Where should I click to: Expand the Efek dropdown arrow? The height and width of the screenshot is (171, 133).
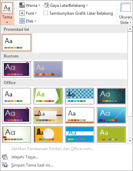point(35,21)
